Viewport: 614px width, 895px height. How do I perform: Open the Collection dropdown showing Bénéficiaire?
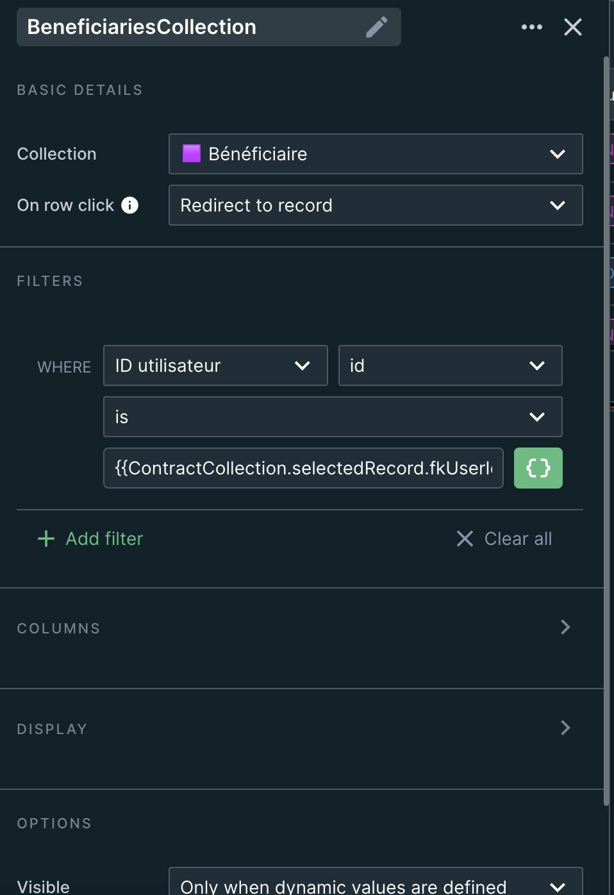point(376,154)
